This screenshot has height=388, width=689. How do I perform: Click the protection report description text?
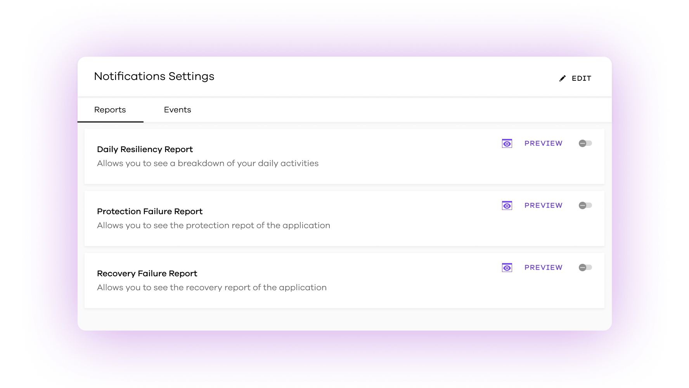213,225
